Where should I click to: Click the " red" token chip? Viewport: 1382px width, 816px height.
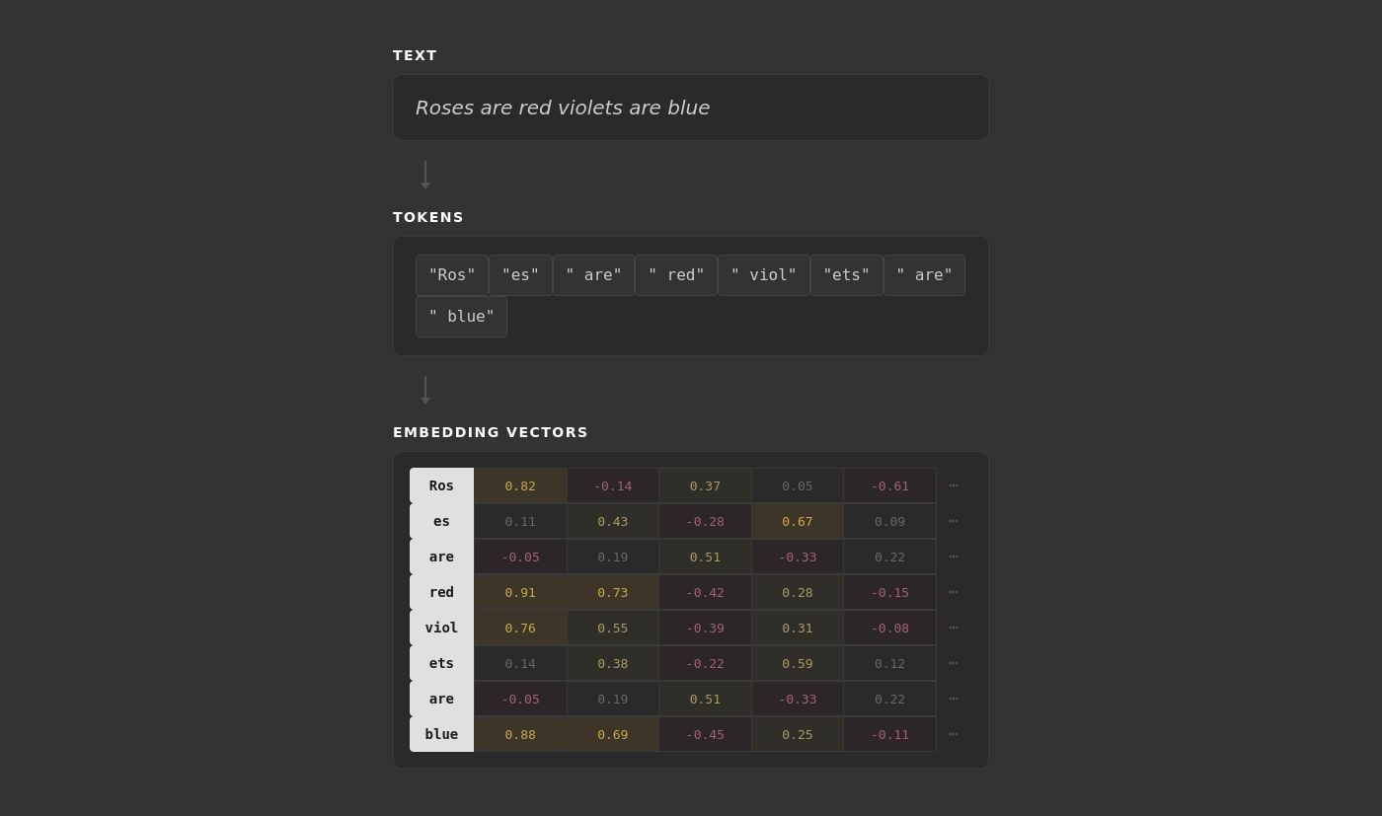(676, 274)
